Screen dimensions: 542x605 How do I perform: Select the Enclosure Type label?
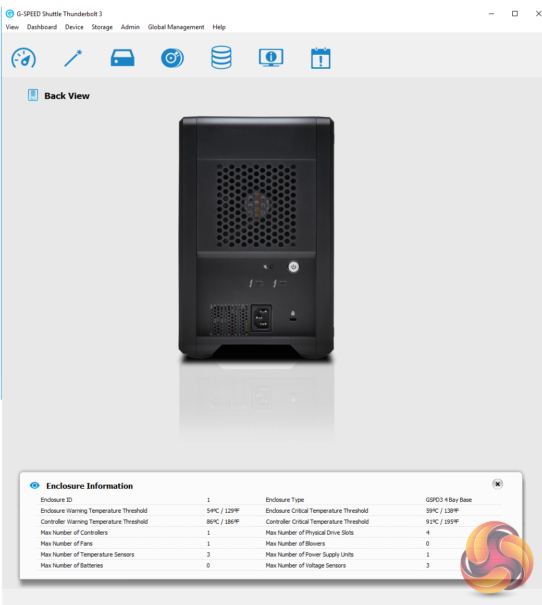coord(285,500)
